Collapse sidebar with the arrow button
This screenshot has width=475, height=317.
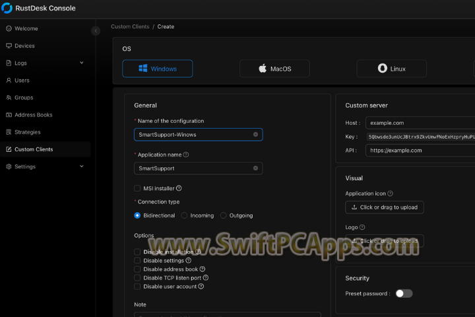[x=96, y=30]
